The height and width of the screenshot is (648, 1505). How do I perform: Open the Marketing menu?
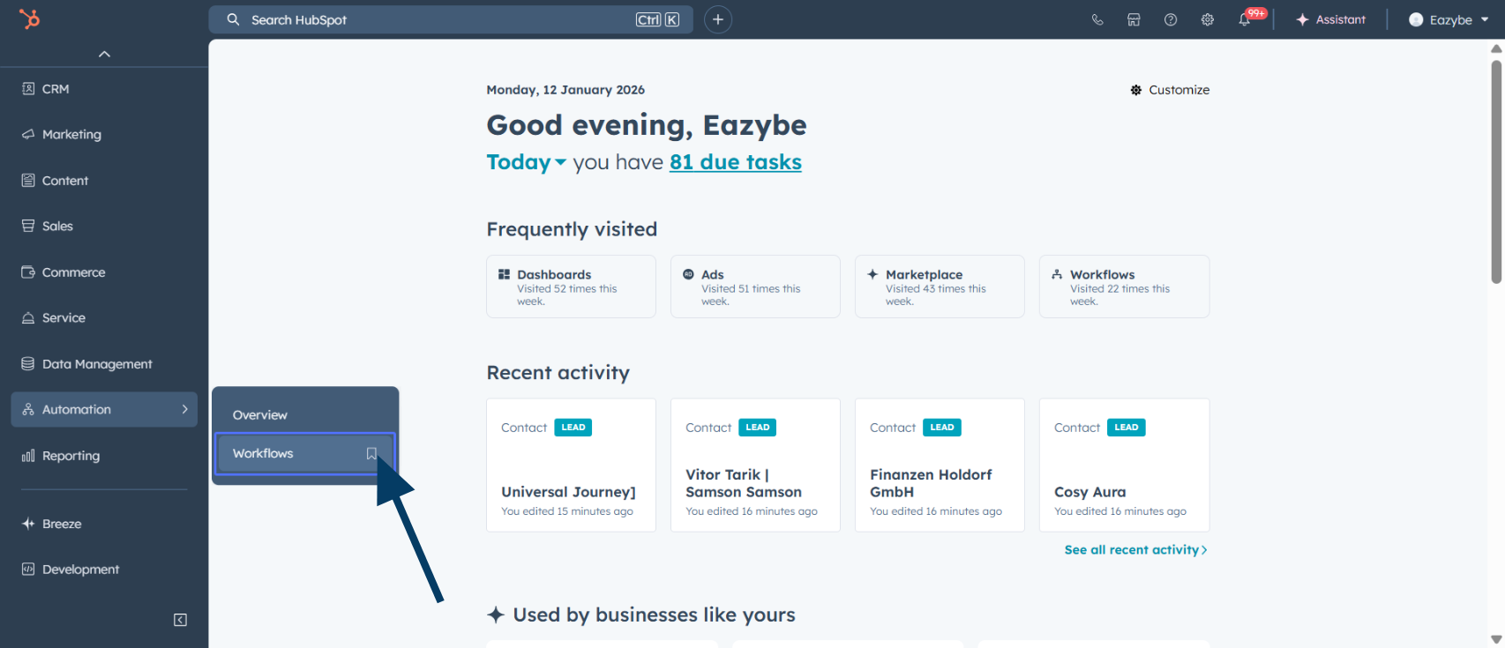[104, 135]
